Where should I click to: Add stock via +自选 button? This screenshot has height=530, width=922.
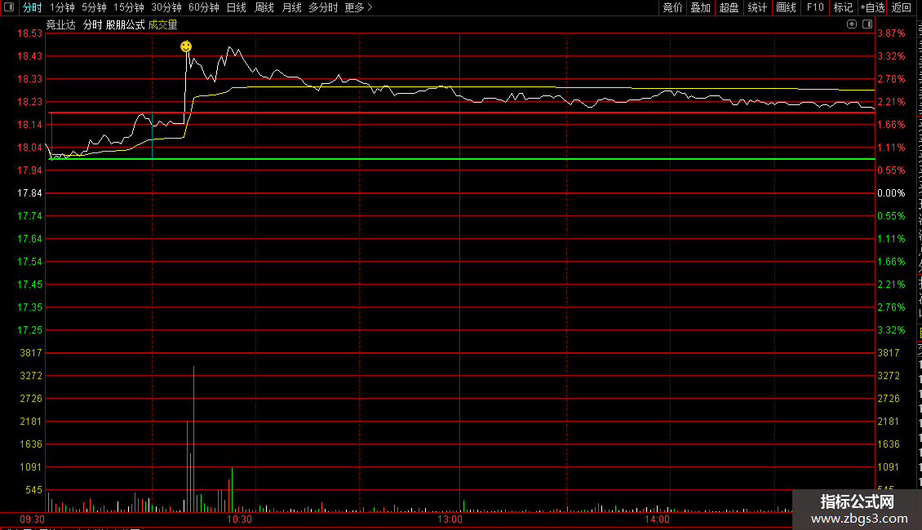coord(872,7)
